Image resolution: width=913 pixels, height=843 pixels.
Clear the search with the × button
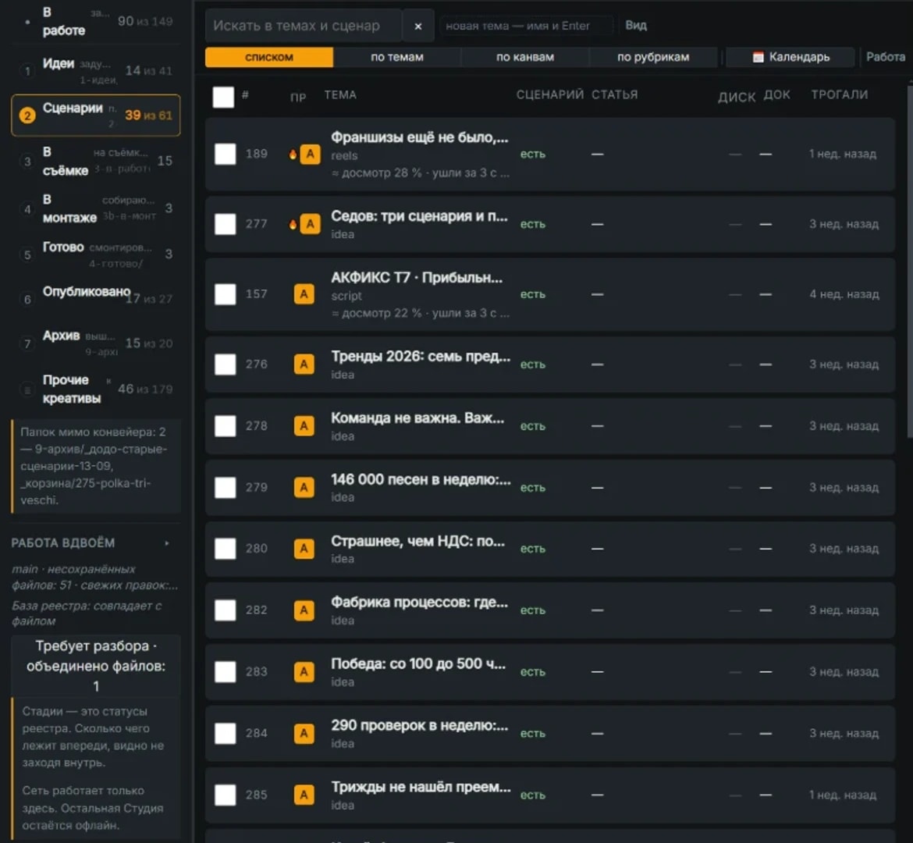[418, 27]
